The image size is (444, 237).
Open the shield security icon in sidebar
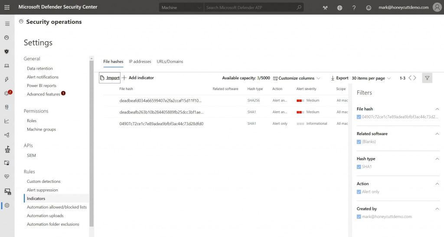[7, 52]
